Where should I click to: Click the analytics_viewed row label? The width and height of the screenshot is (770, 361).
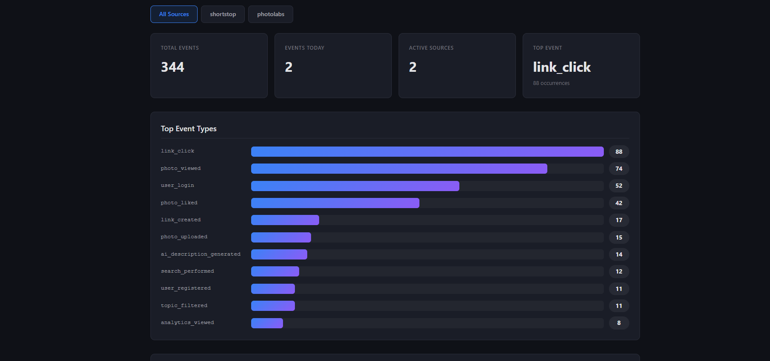pyautogui.click(x=187, y=323)
